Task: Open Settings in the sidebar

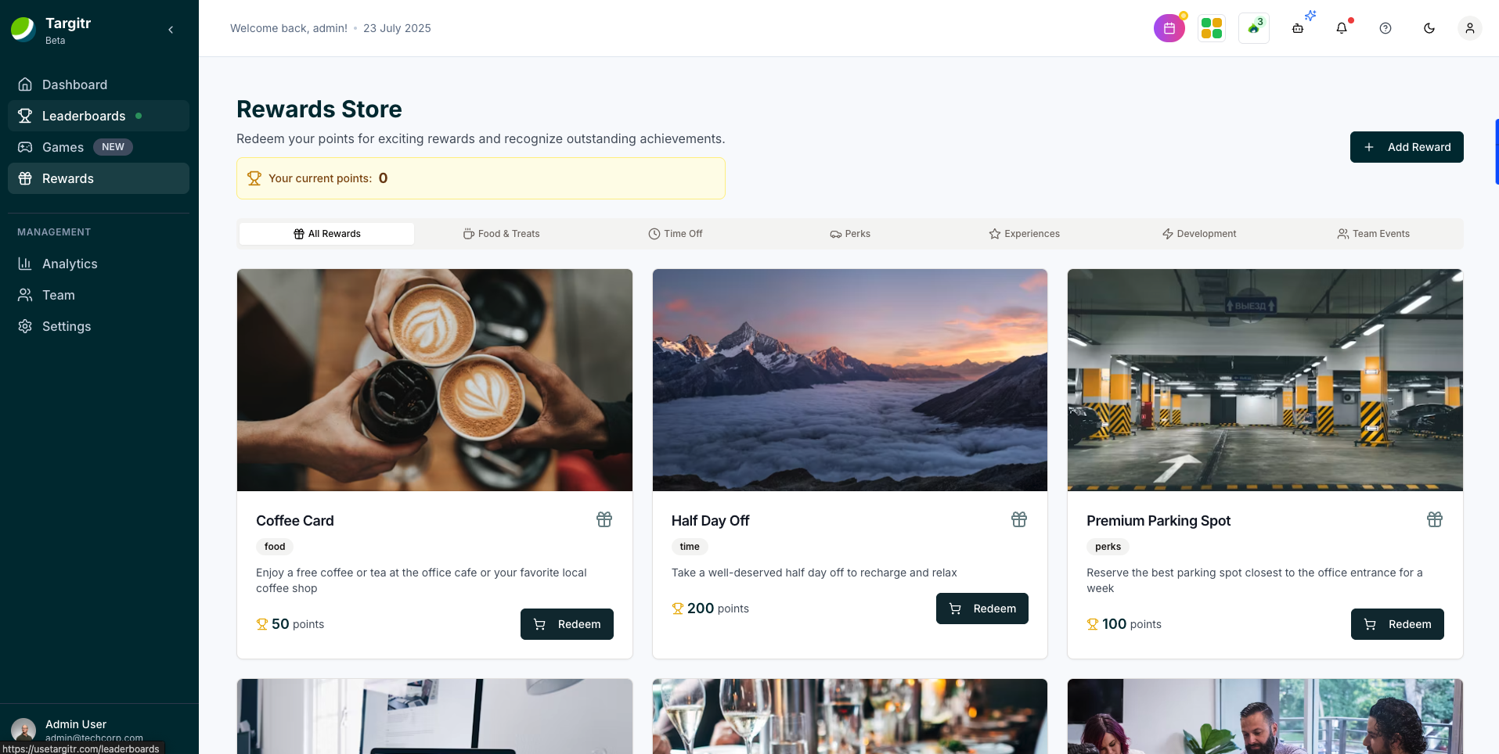Action: (99, 326)
